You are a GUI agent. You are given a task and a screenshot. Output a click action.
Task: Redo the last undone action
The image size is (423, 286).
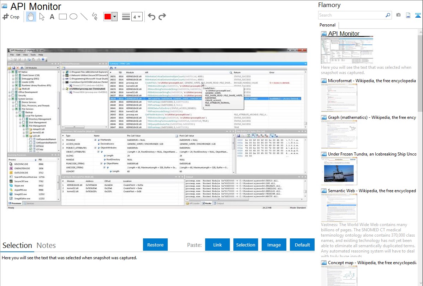[162, 17]
